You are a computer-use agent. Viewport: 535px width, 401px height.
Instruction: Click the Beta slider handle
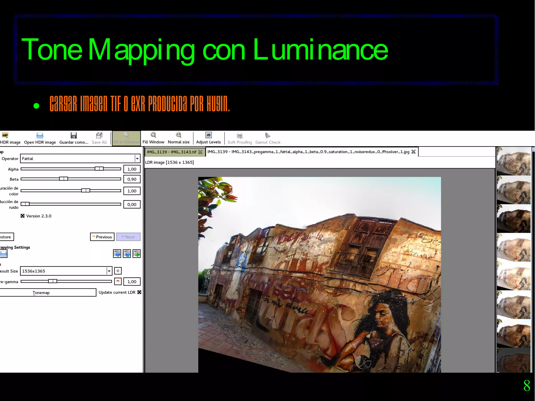(x=63, y=179)
